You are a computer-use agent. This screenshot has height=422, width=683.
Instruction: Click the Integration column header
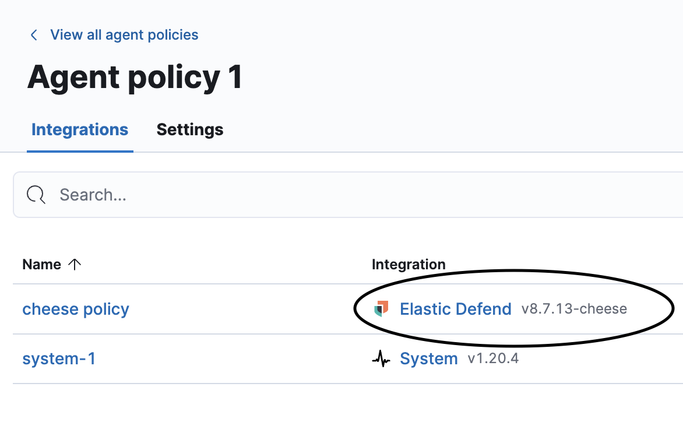coord(409,265)
